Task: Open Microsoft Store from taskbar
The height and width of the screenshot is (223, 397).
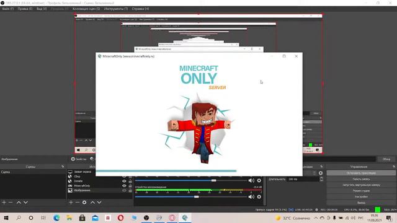Action: (82, 217)
